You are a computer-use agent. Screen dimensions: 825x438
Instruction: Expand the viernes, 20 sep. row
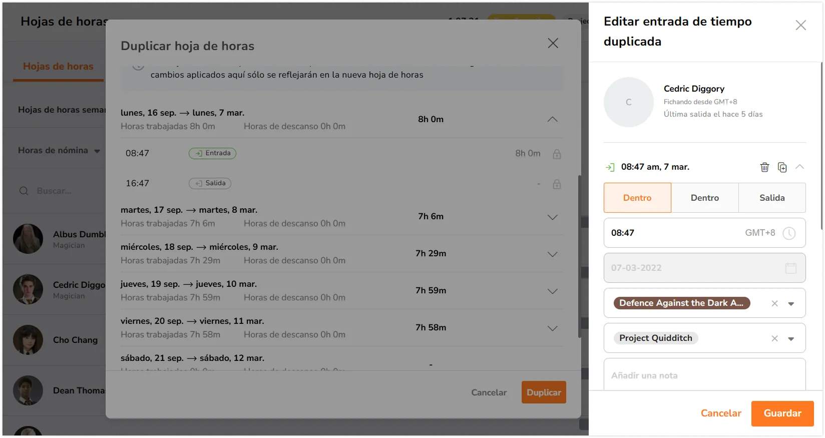point(552,328)
